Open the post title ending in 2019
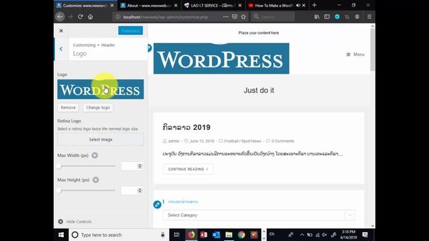The image size is (429, 241). (186, 127)
